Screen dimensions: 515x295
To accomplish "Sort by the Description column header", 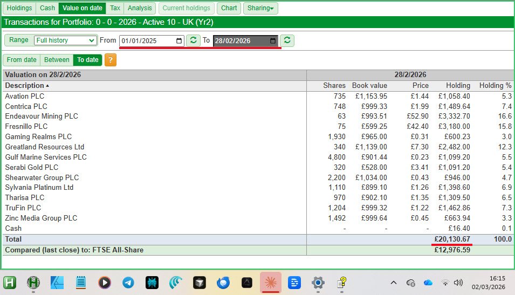I will click(24, 85).
